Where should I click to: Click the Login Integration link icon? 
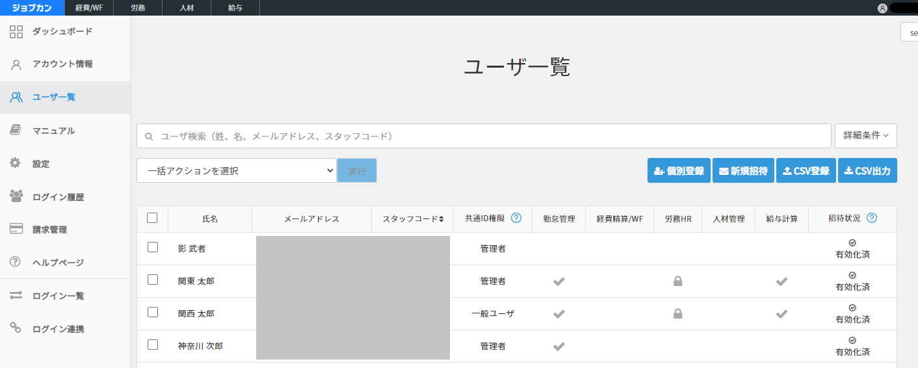click(x=16, y=328)
